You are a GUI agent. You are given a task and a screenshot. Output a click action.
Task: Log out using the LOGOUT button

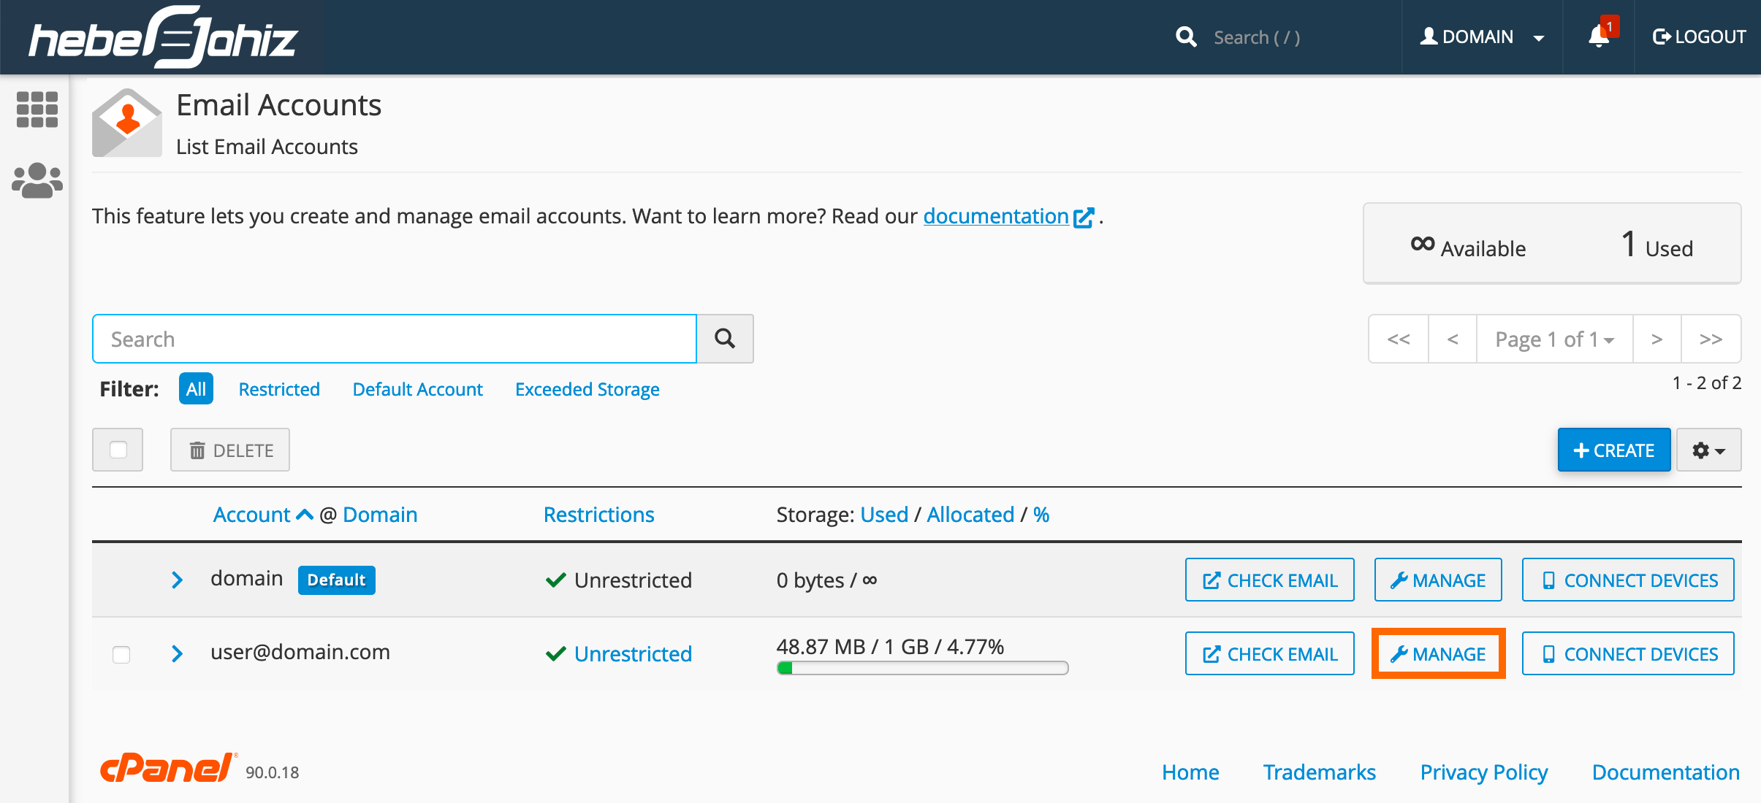(1699, 36)
